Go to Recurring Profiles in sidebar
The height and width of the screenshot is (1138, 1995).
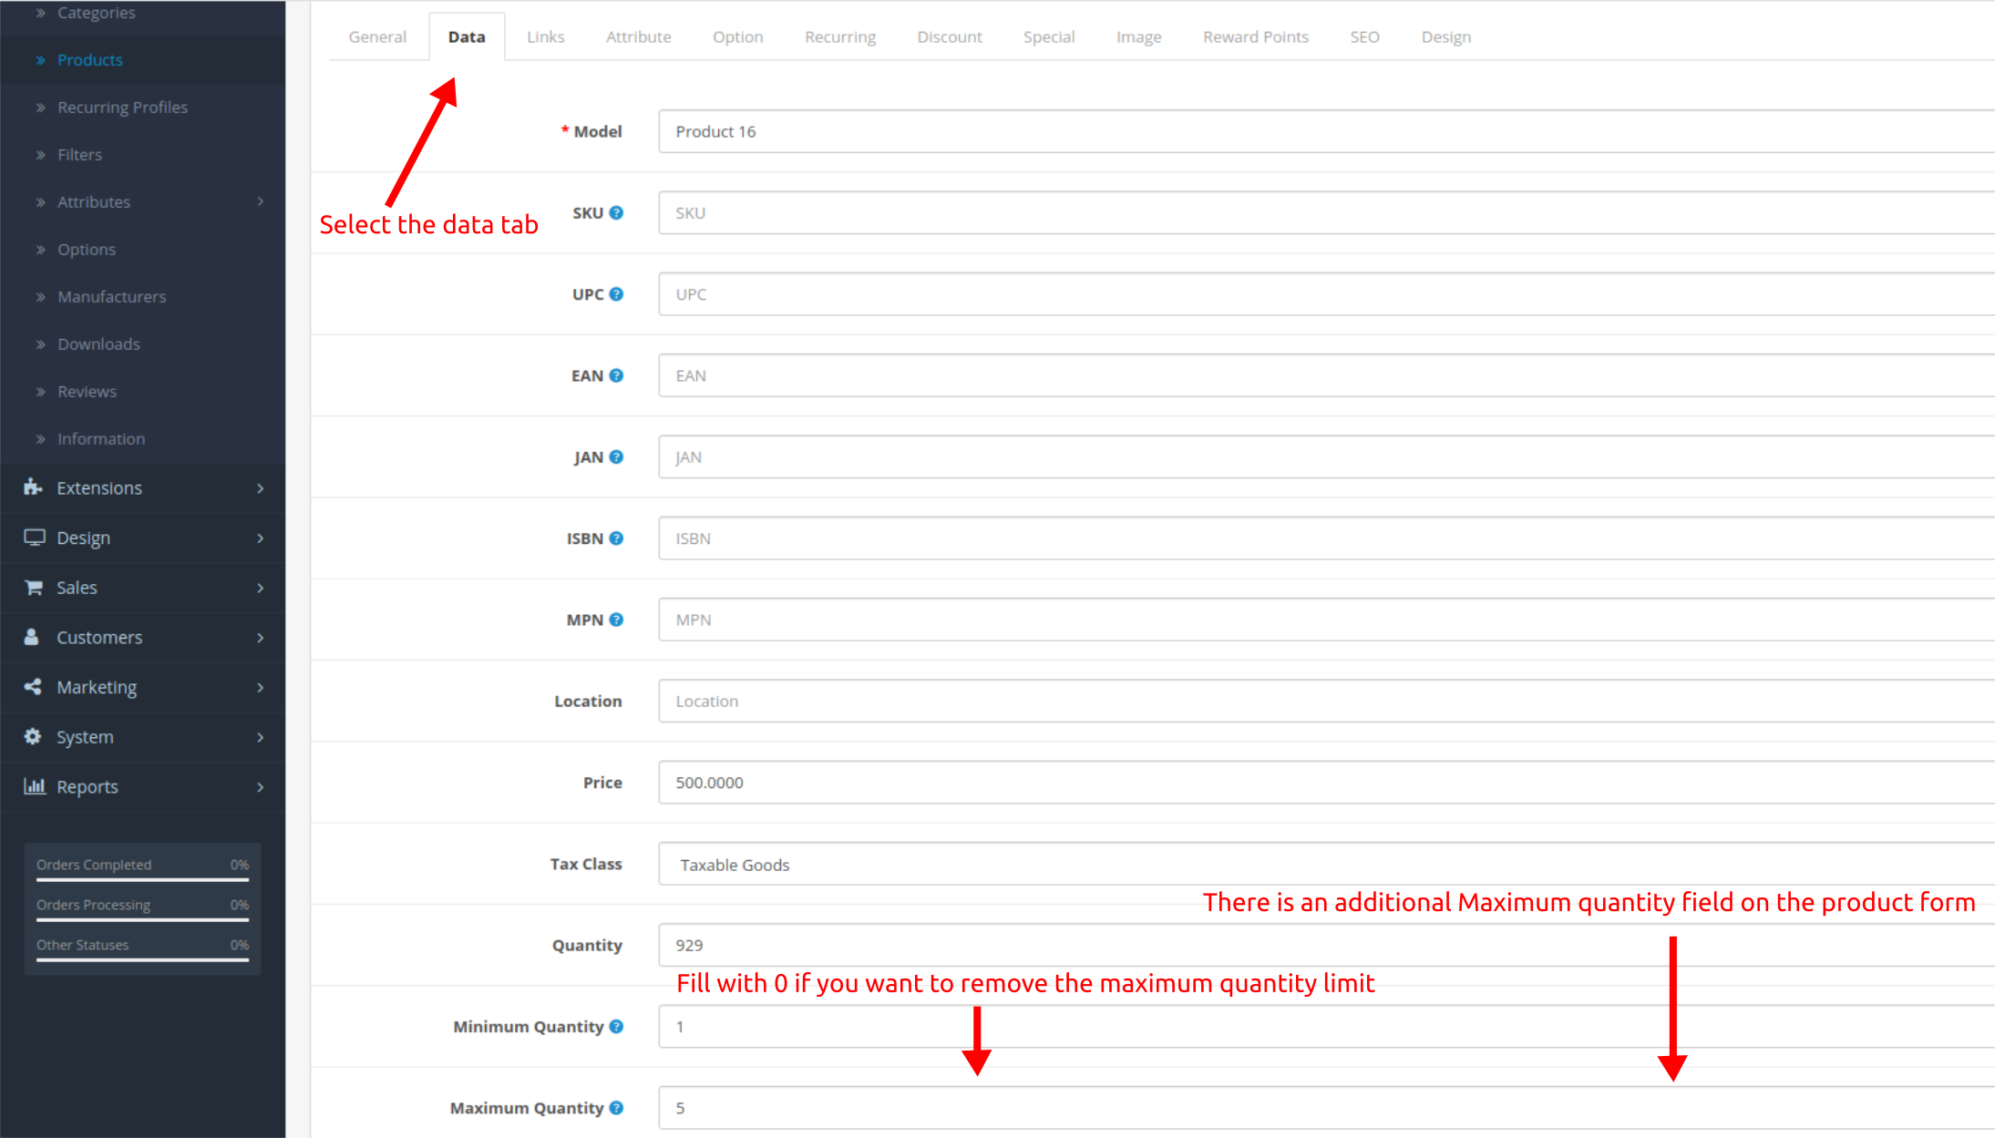coord(122,108)
